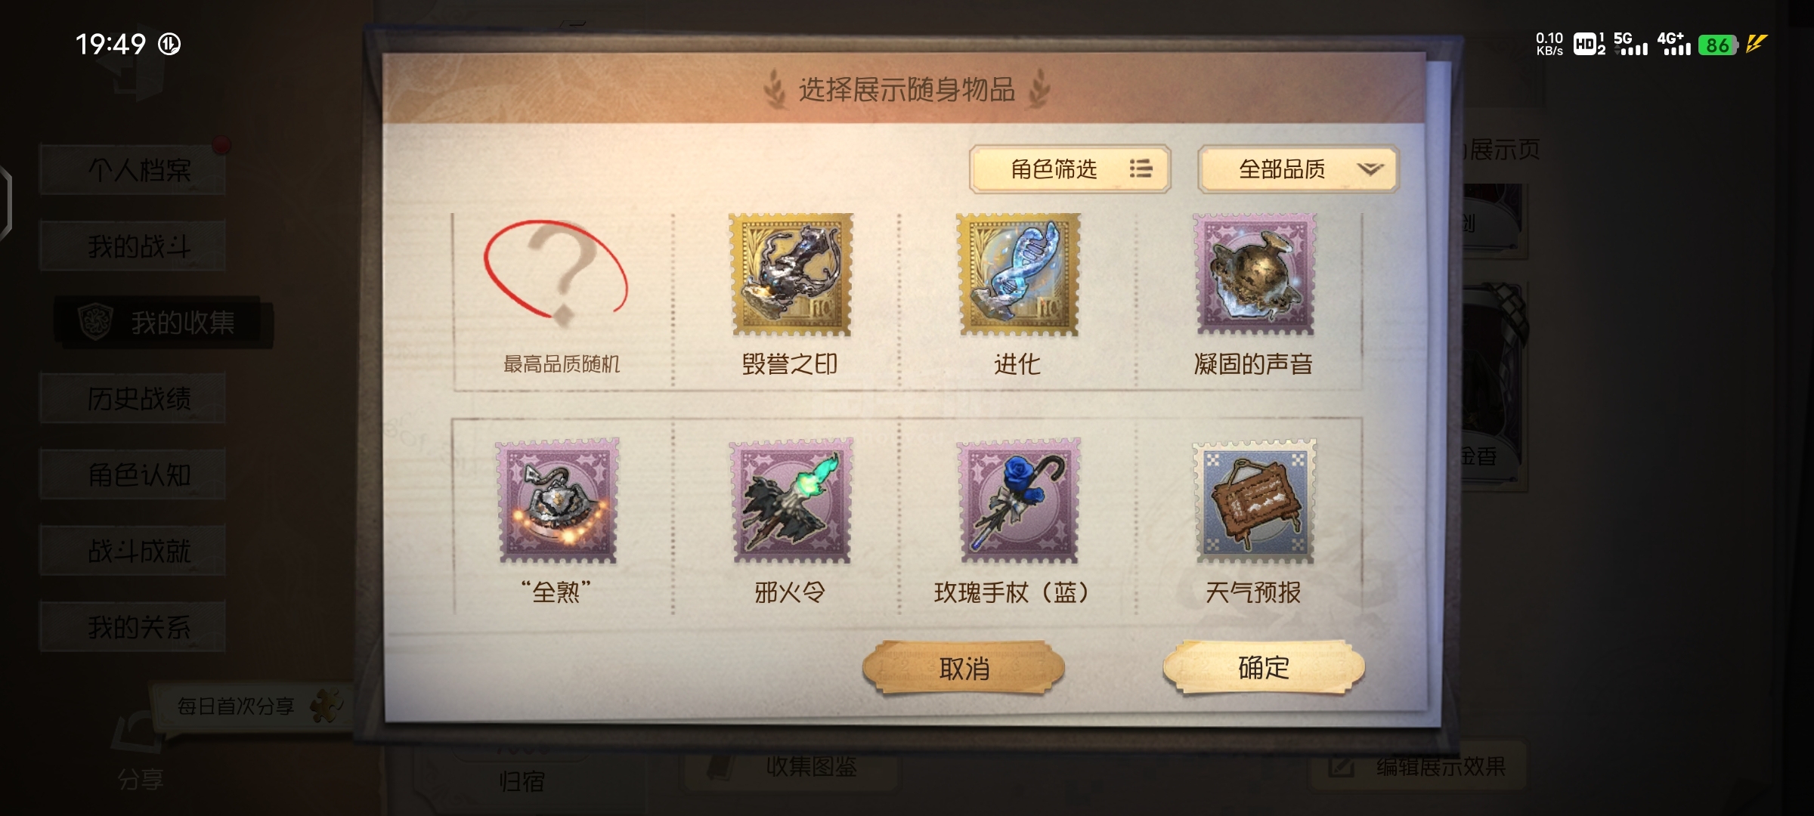Cancel the dialog with 取消 button
This screenshot has height=816, width=1814.
pyautogui.click(x=964, y=668)
